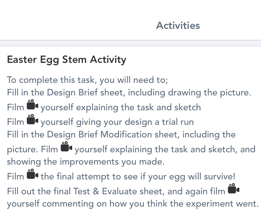Click word 'Film' on the final attempt line
The image size is (261, 214).
[15, 176]
